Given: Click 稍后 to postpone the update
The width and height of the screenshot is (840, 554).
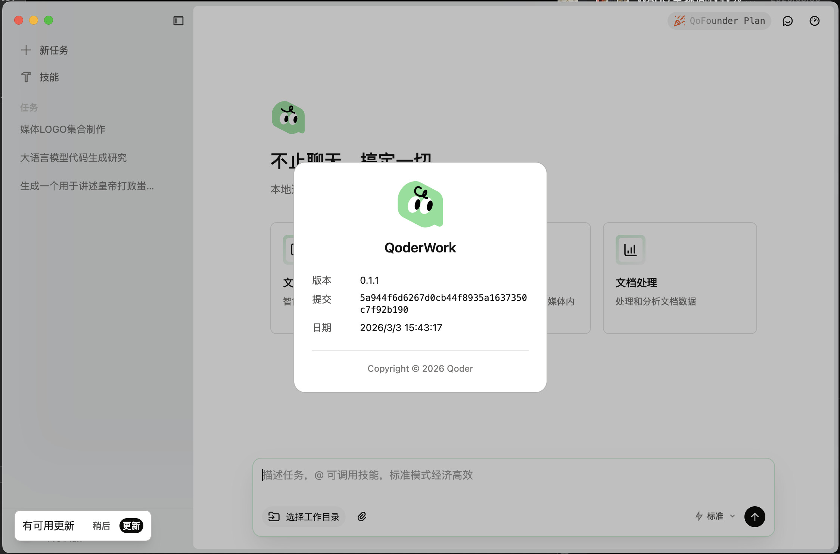Looking at the screenshot, I should click(102, 526).
